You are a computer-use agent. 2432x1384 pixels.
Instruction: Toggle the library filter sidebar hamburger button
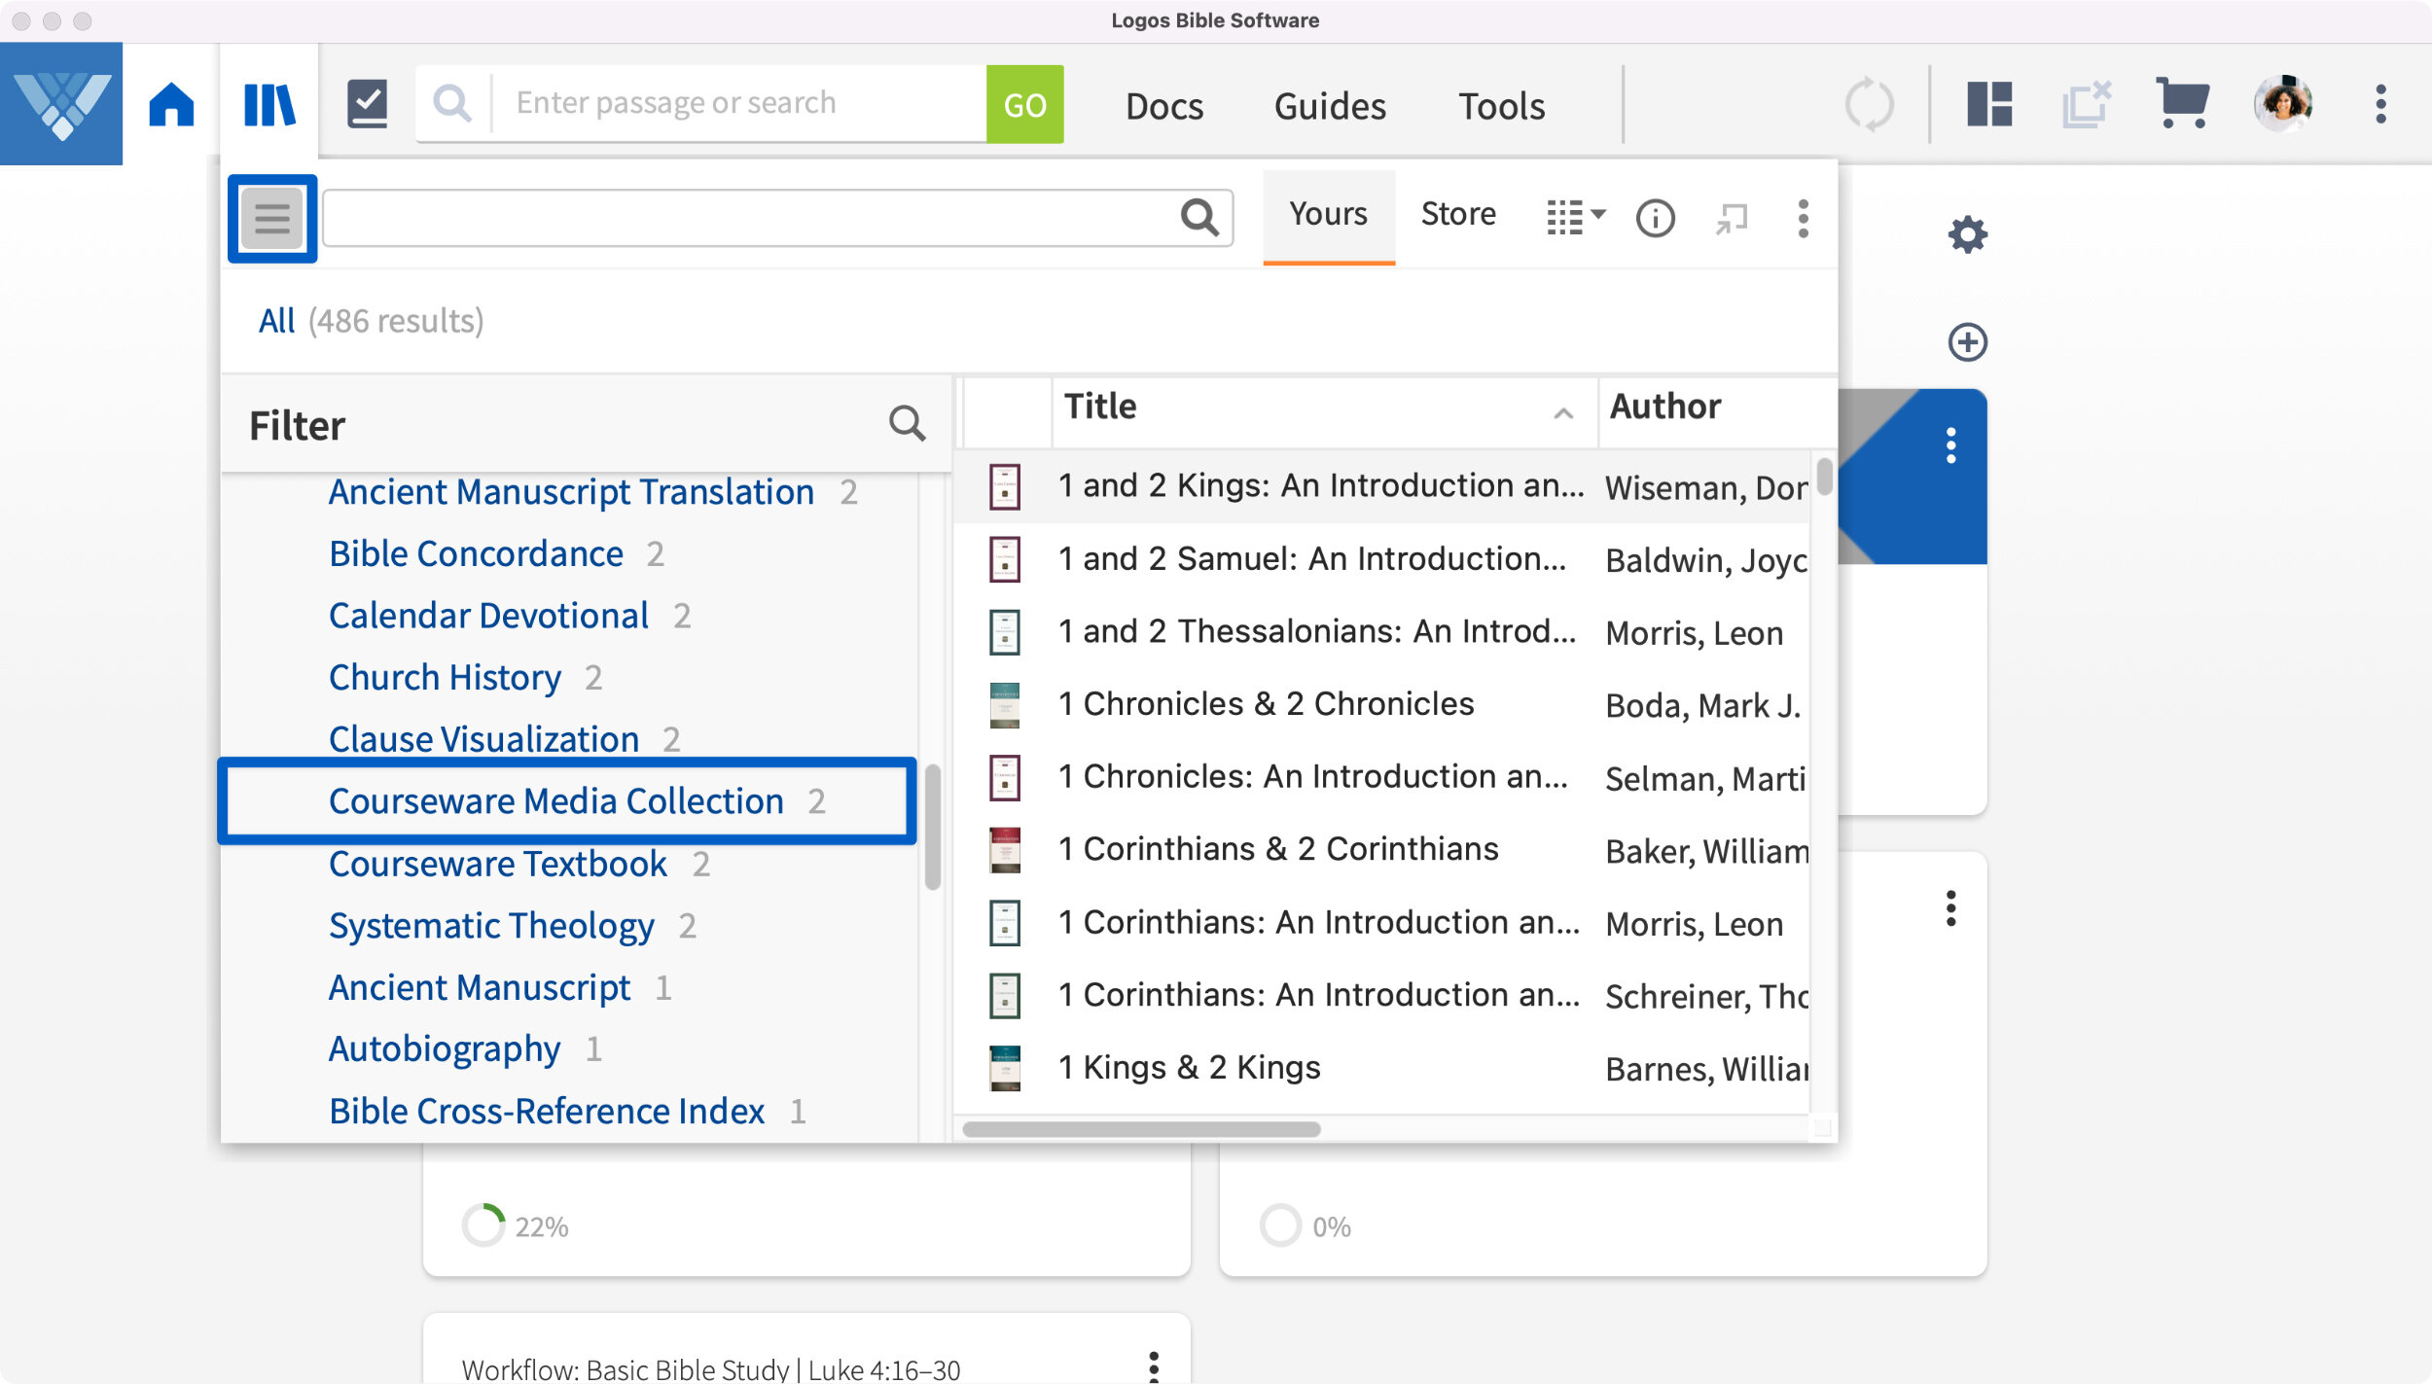272,218
